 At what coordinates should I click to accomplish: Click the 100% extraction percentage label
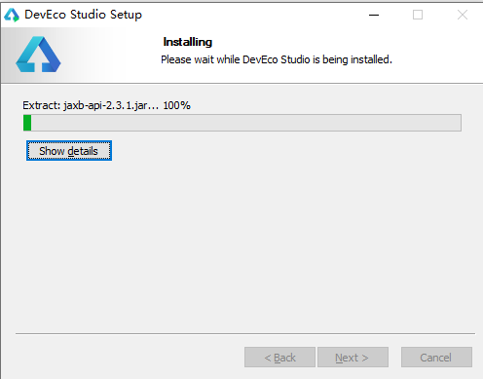(x=177, y=105)
